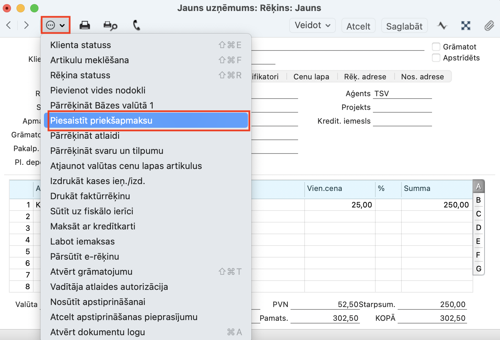Click the activity waveform icon
This screenshot has width=500, height=340.
pyautogui.click(x=442, y=26)
